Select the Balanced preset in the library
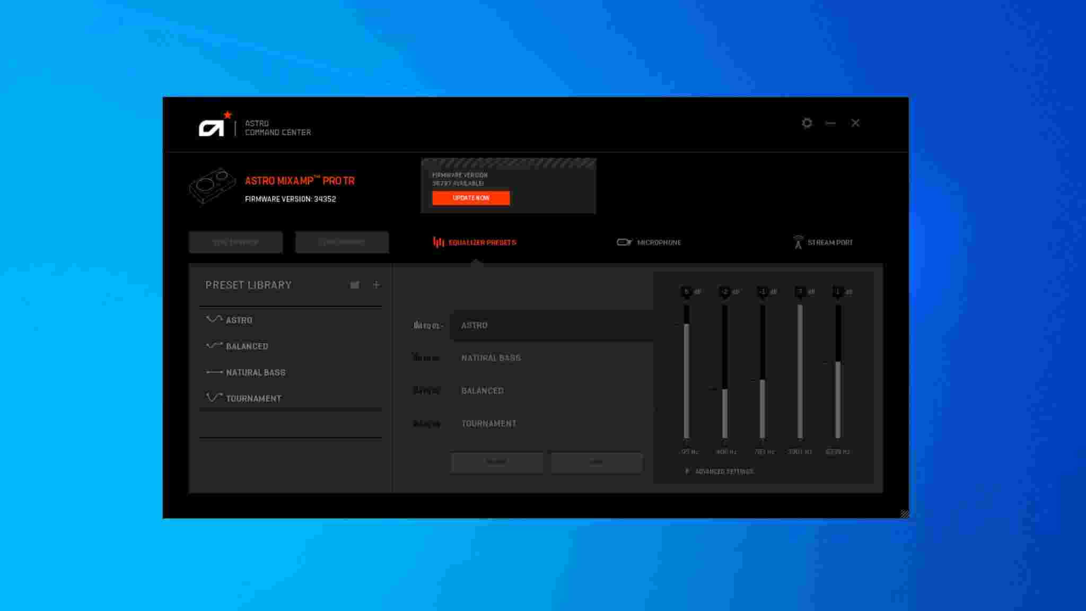Image resolution: width=1086 pixels, height=611 pixels. [247, 345]
